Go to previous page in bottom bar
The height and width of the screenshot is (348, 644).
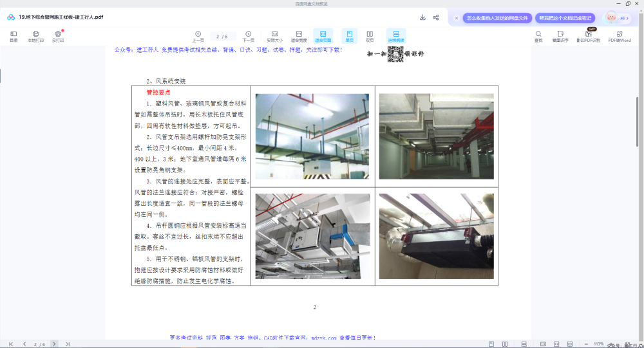[x=24, y=344]
